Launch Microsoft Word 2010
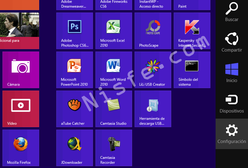The width and height of the screenshot is (248, 168). coord(114,70)
